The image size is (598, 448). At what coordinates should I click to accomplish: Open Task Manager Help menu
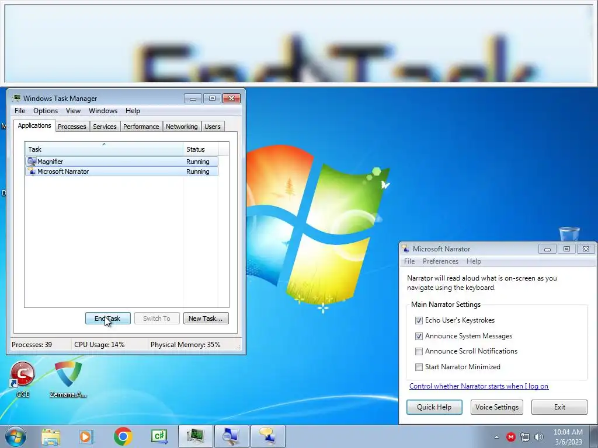(x=133, y=111)
